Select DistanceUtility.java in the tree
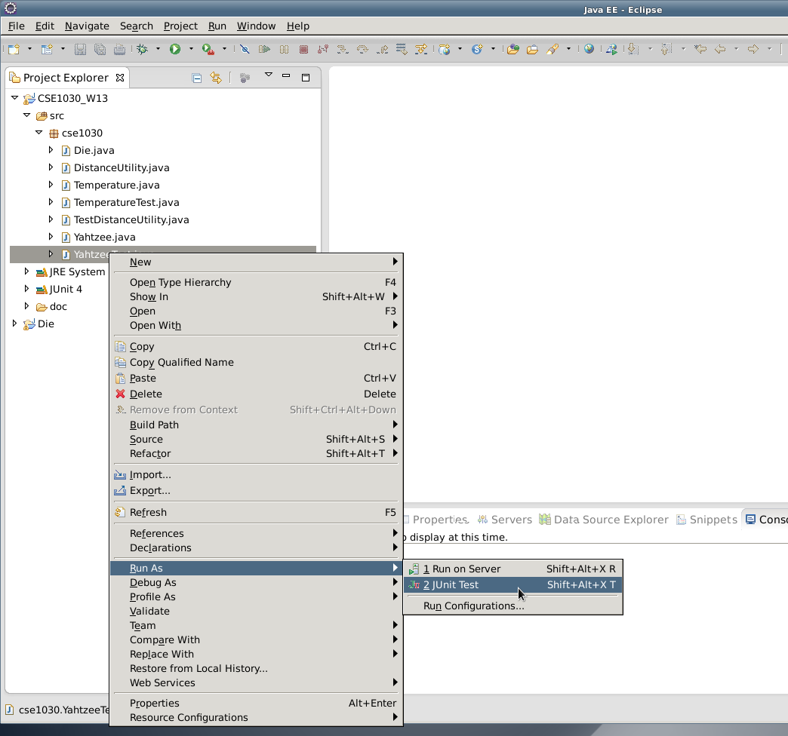 (x=122, y=167)
